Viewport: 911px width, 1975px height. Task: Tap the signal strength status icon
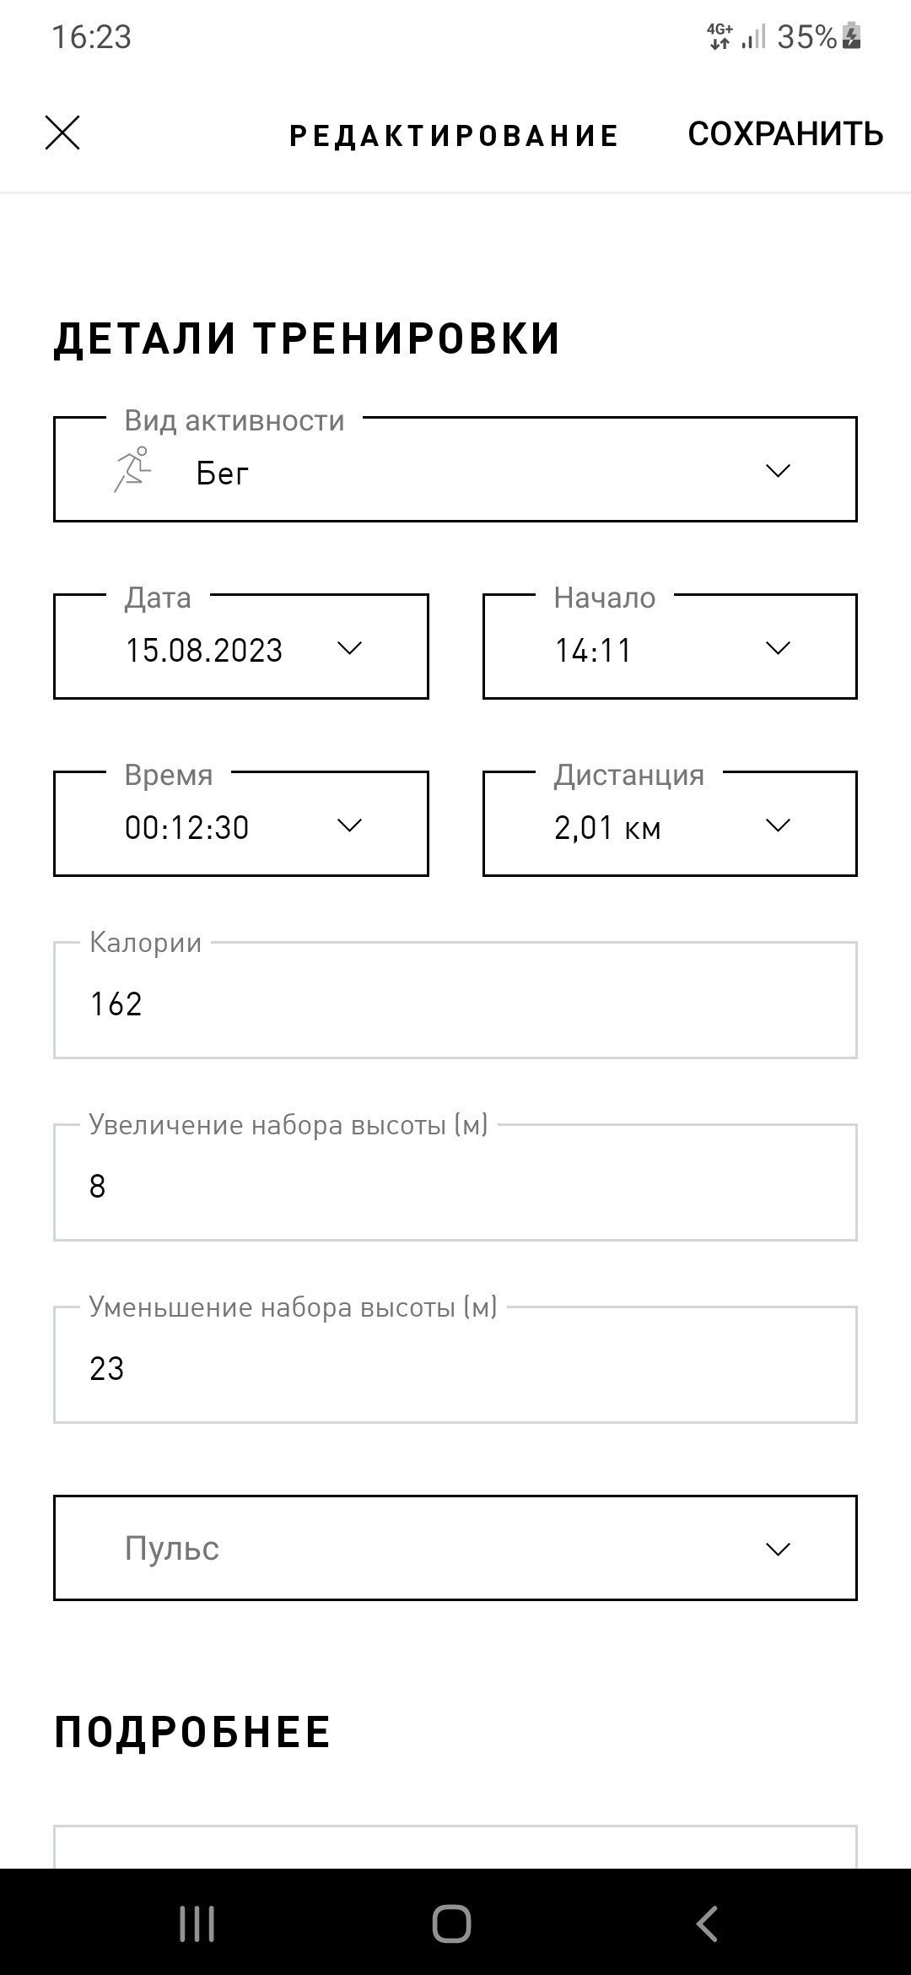[753, 37]
